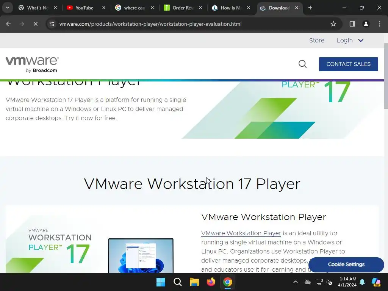Viewport: 388px width, 291px height.
Task: Click the cloud sync tray icon
Action: pos(308,282)
